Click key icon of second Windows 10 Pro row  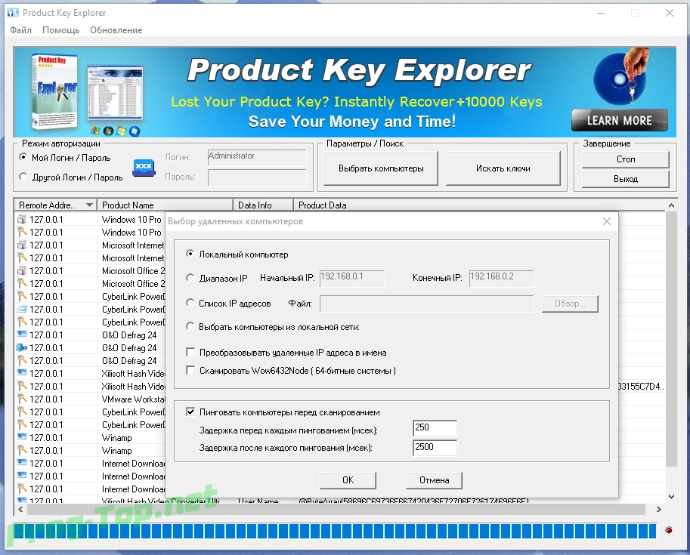[22, 232]
